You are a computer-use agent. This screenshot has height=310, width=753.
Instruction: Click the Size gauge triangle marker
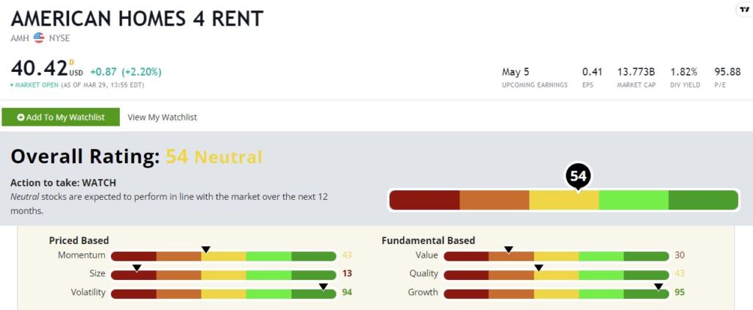coord(137,268)
